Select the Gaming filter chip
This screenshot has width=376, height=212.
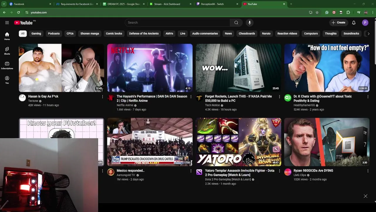[x=36, y=34]
